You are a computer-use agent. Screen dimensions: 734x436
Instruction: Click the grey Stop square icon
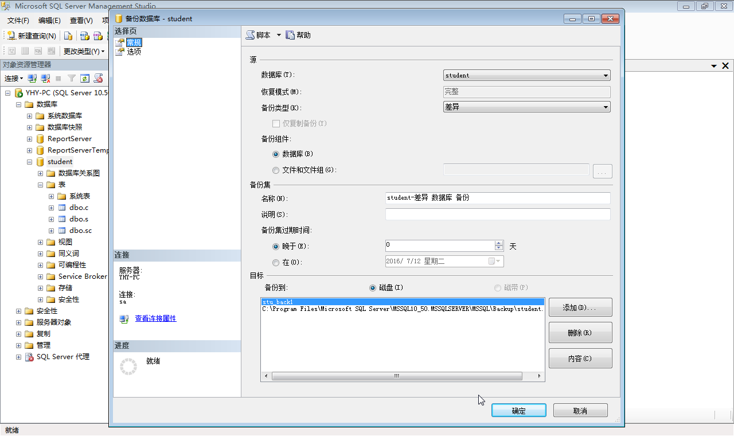click(58, 78)
